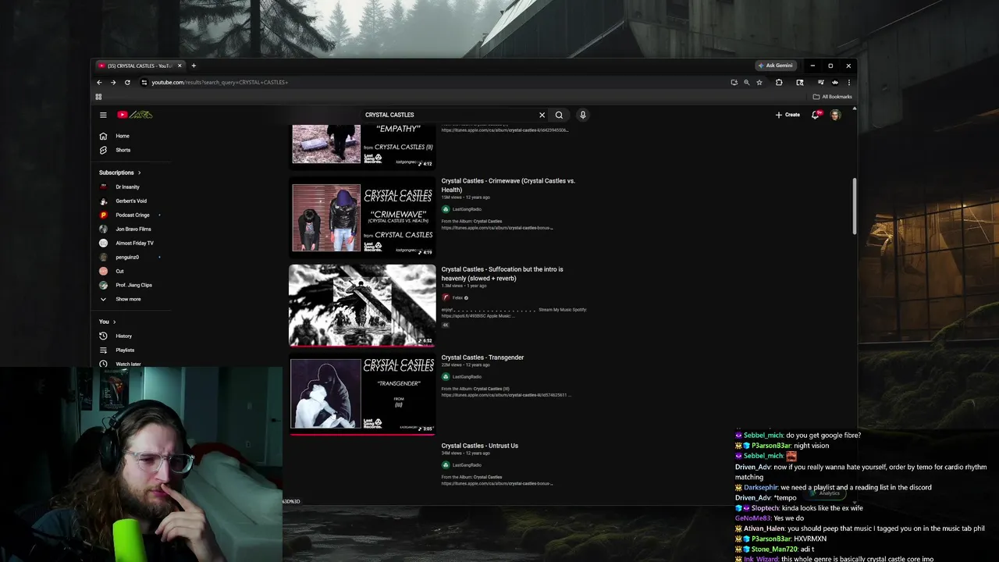Open Prof. Jiang Clips channel
The height and width of the screenshot is (562, 999).
pyautogui.click(x=134, y=285)
